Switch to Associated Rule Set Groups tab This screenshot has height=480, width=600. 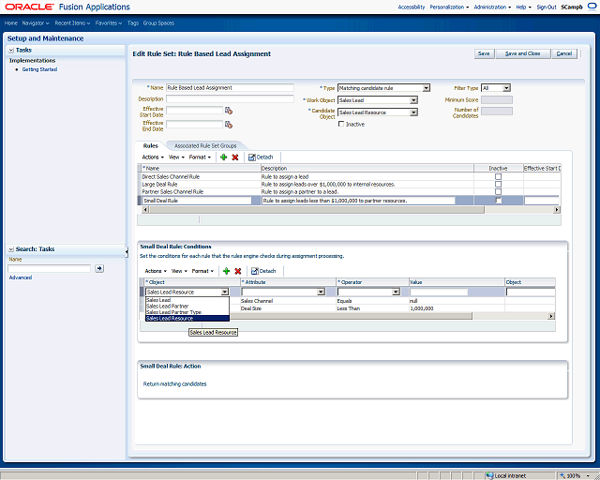coord(205,146)
